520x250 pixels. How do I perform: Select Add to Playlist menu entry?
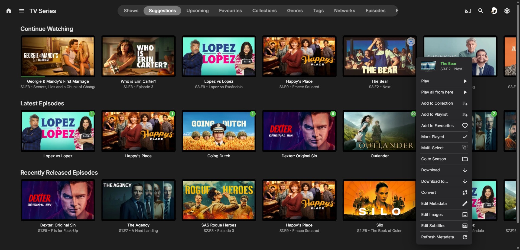(x=444, y=114)
